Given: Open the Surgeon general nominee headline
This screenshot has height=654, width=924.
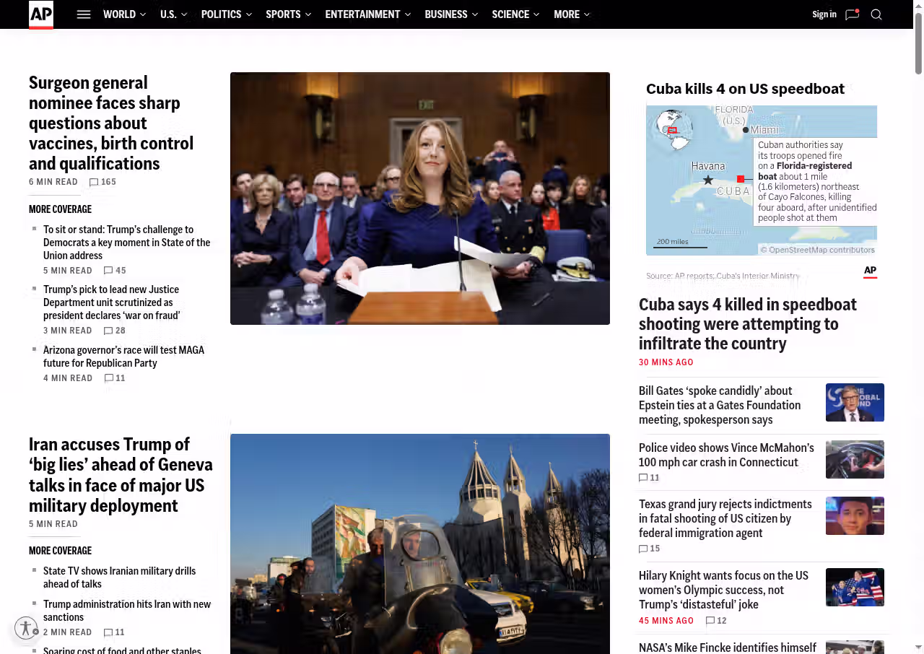Looking at the screenshot, I should tap(111, 123).
